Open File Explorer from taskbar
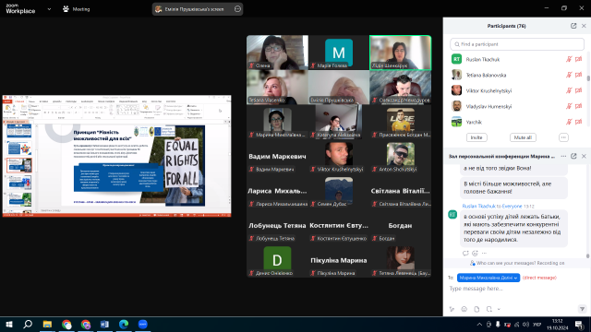Image resolution: width=591 pixels, height=332 pixels. coord(47,324)
